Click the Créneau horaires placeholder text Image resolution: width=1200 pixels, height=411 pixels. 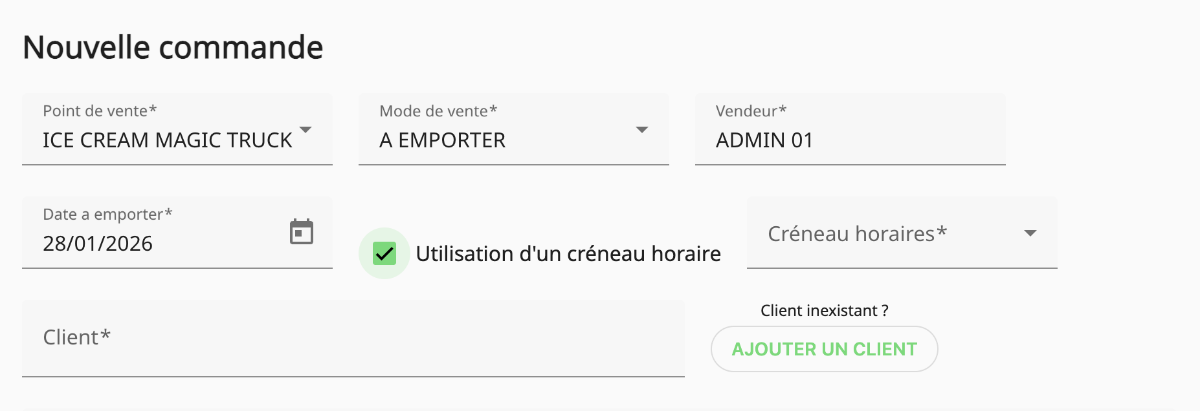(857, 234)
